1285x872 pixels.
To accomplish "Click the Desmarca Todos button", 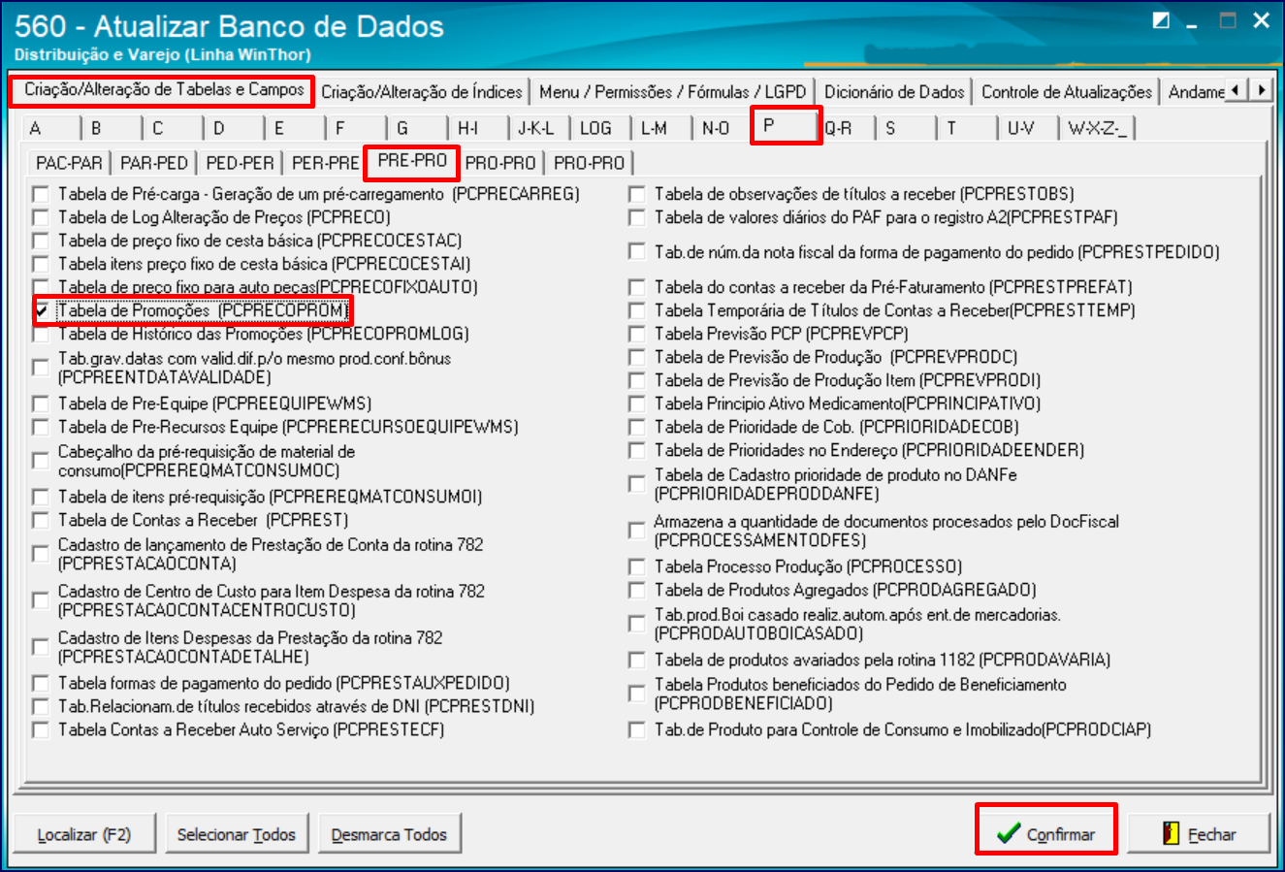I will point(390,831).
